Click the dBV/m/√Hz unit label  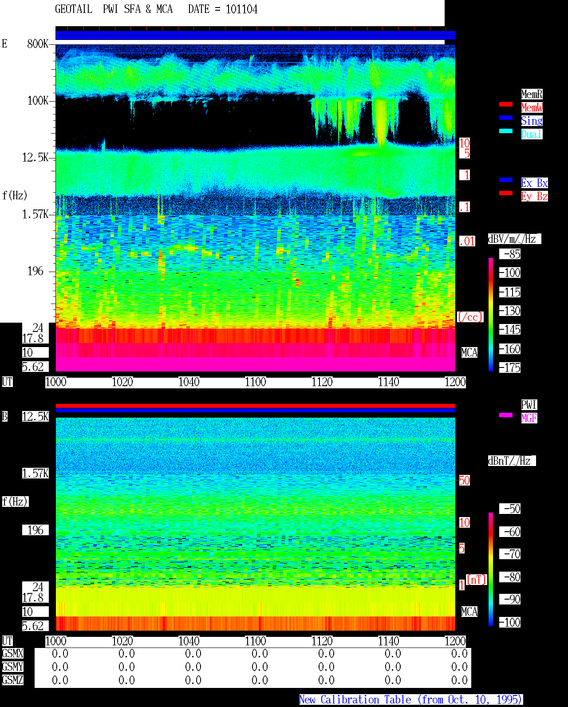click(x=514, y=239)
